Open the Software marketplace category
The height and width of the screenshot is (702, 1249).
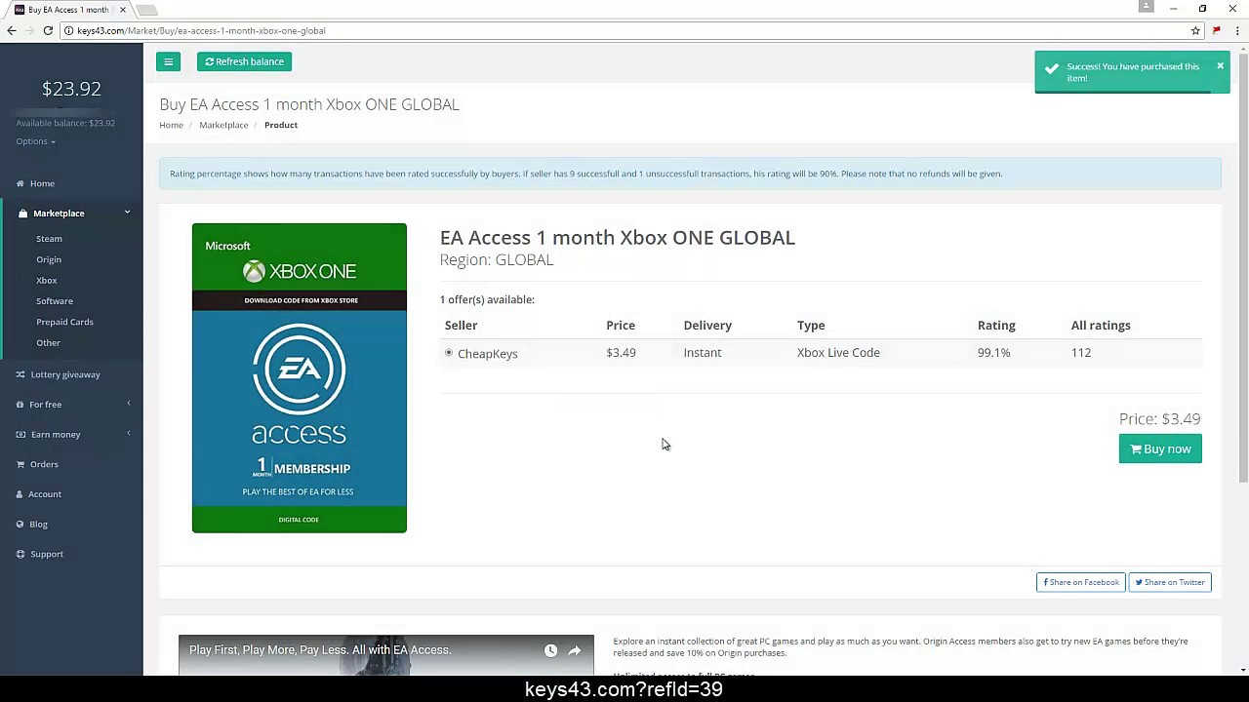(x=55, y=301)
